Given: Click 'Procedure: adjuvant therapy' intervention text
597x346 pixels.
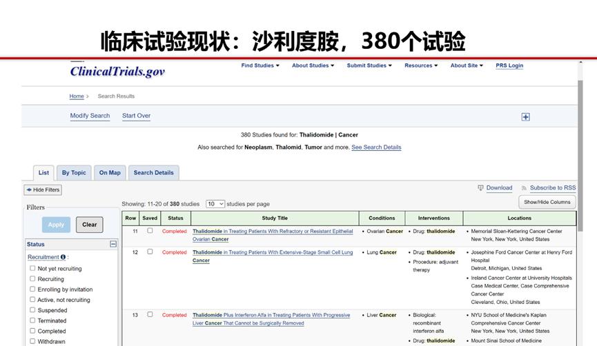Looking at the screenshot, I should [435, 266].
